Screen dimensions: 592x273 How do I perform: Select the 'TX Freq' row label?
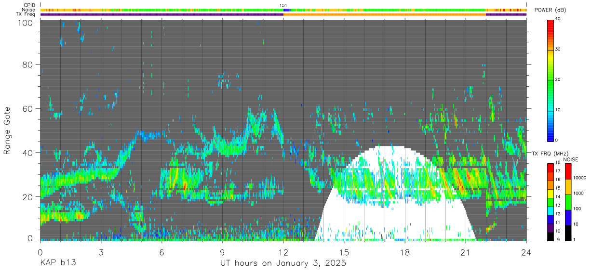tap(26, 14)
